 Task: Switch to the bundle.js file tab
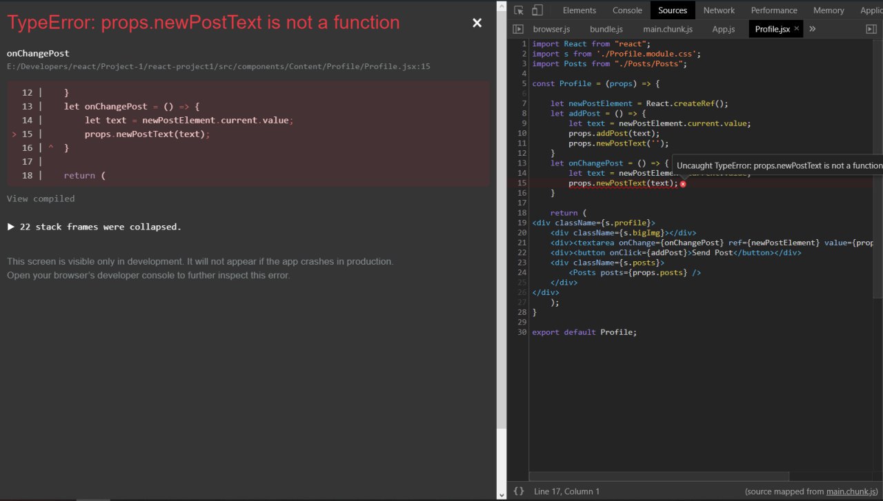(606, 29)
